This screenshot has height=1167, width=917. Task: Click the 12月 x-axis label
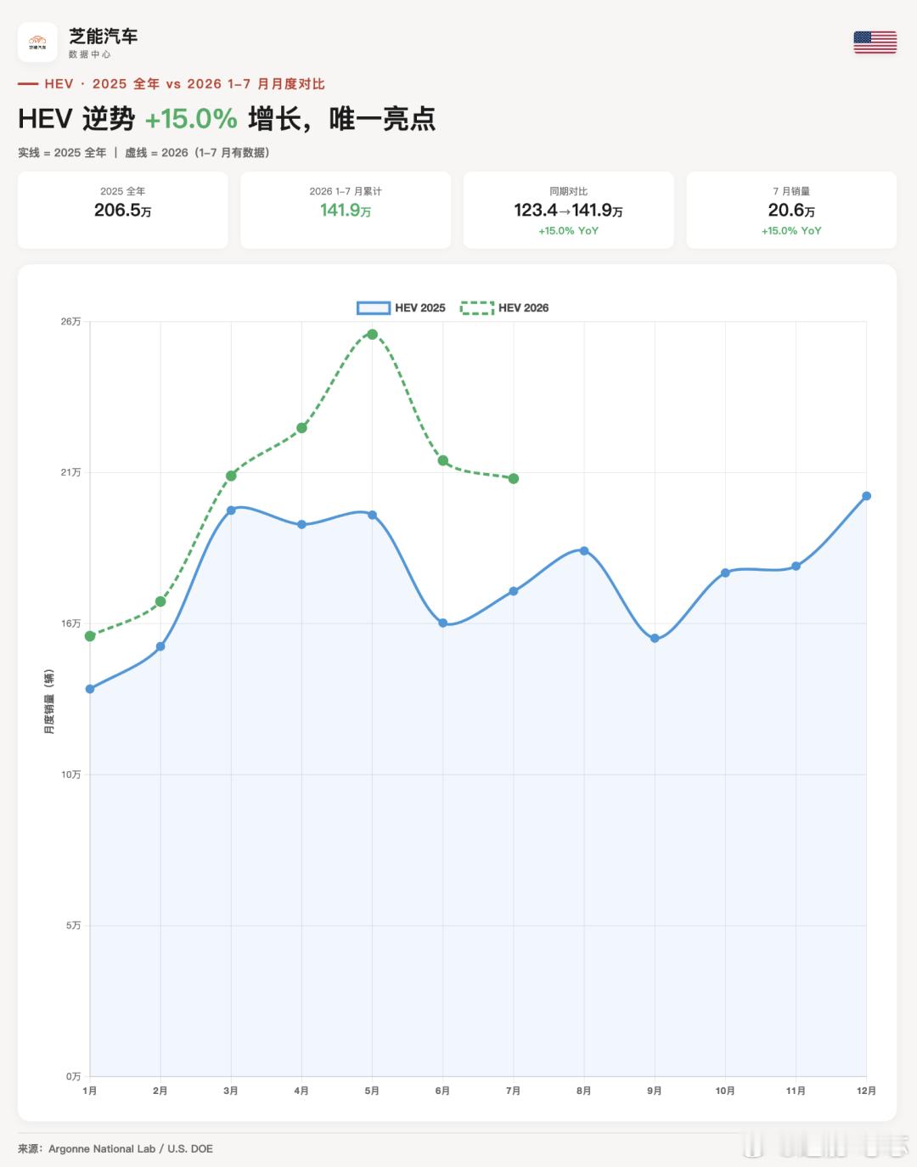[x=866, y=1091]
